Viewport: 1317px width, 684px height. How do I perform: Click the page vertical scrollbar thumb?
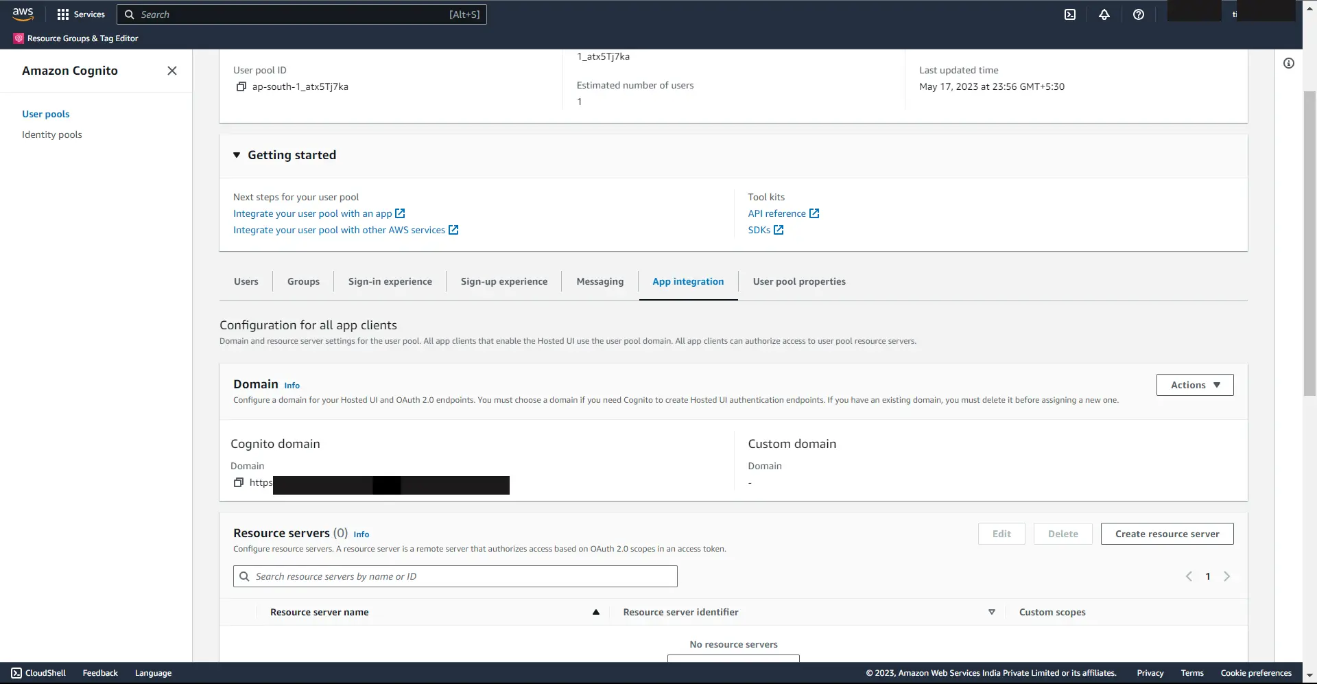coord(1309,244)
